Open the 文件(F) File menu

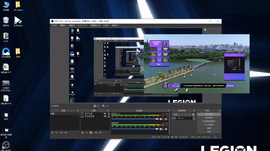[54, 26]
